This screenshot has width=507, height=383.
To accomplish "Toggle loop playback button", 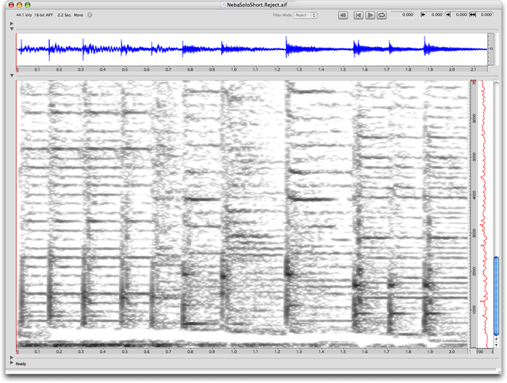I will tap(382, 14).
